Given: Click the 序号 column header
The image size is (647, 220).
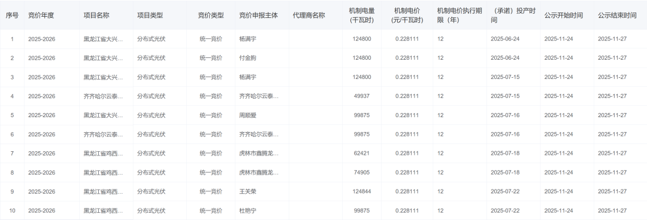Looking at the screenshot, I should tap(12, 15).
